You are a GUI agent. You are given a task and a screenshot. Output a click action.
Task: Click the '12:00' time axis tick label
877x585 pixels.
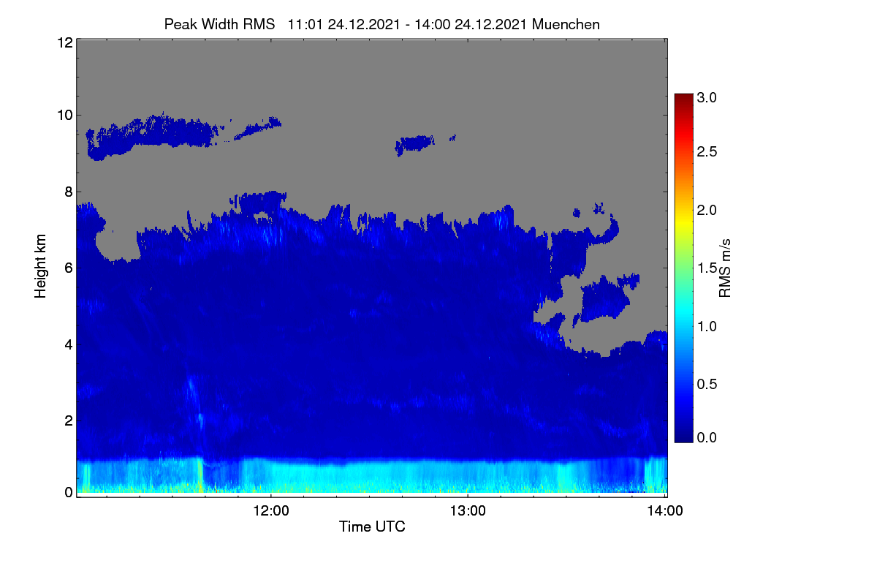[271, 510]
